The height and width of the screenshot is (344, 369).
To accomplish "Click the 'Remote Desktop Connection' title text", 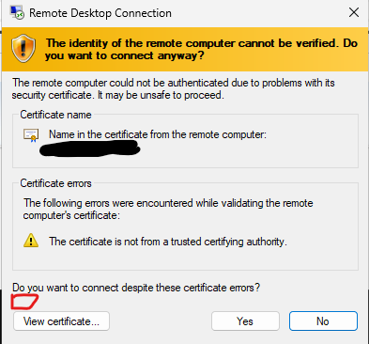I will point(100,13).
